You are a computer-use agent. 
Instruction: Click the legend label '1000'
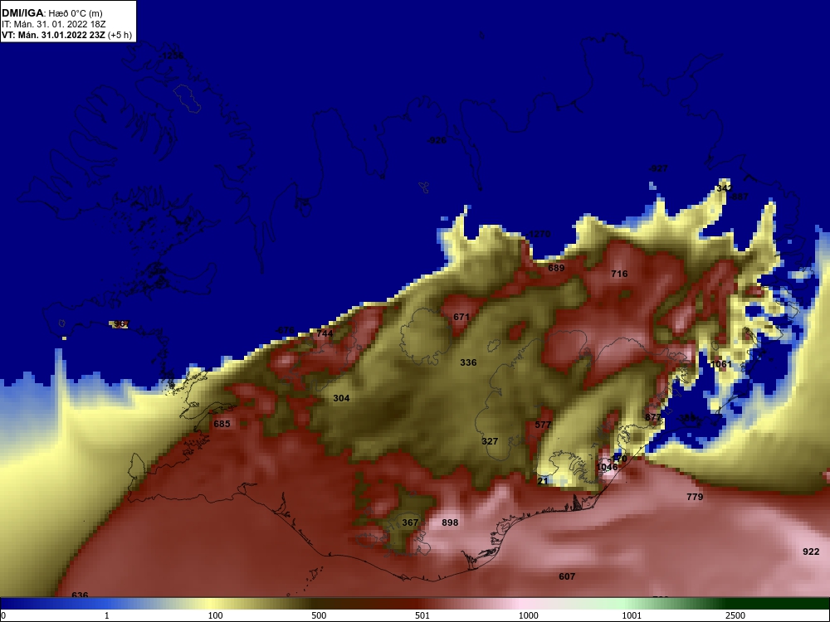point(528,615)
